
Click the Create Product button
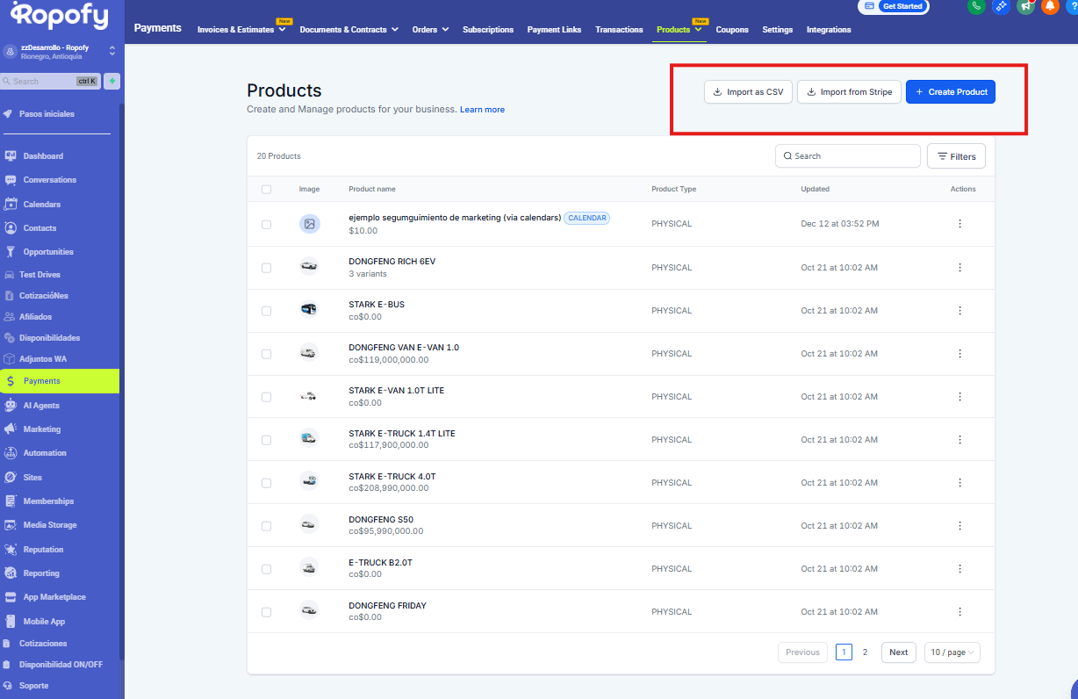950,92
